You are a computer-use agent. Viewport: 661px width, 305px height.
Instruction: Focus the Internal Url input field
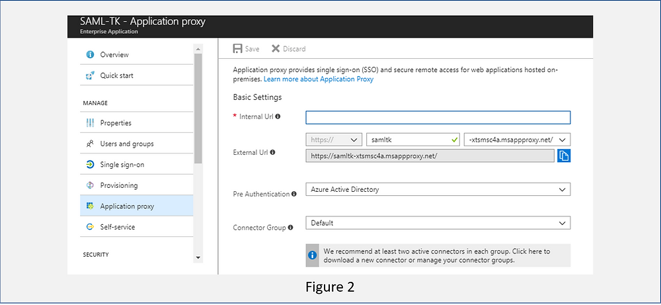pyautogui.click(x=438, y=117)
